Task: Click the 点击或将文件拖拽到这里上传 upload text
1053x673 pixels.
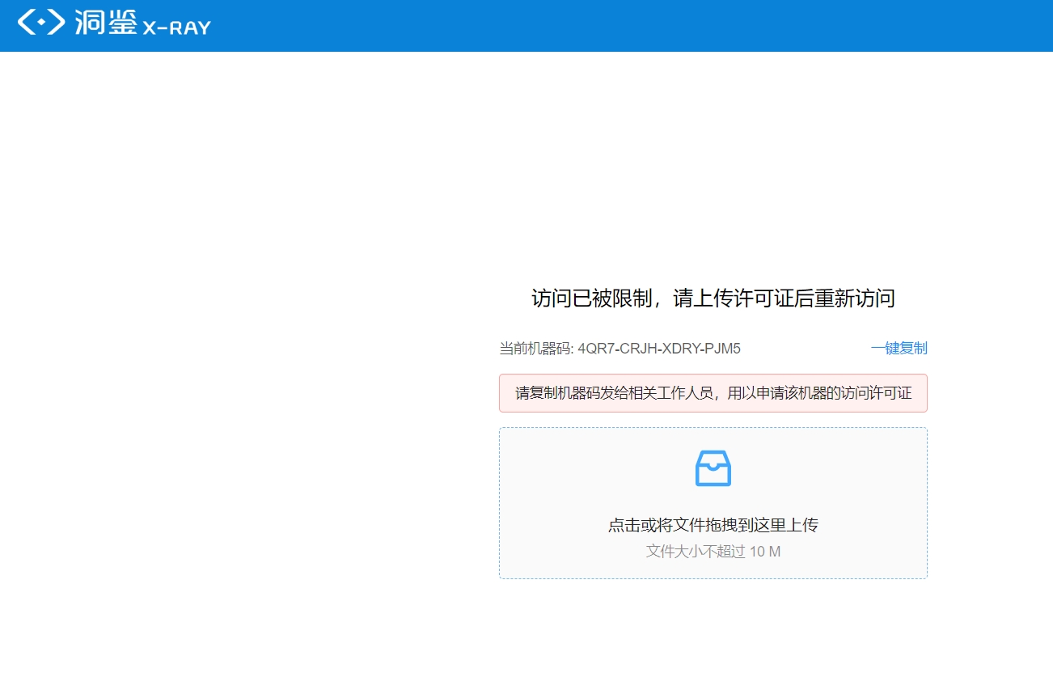Action: pyautogui.click(x=713, y=525)
